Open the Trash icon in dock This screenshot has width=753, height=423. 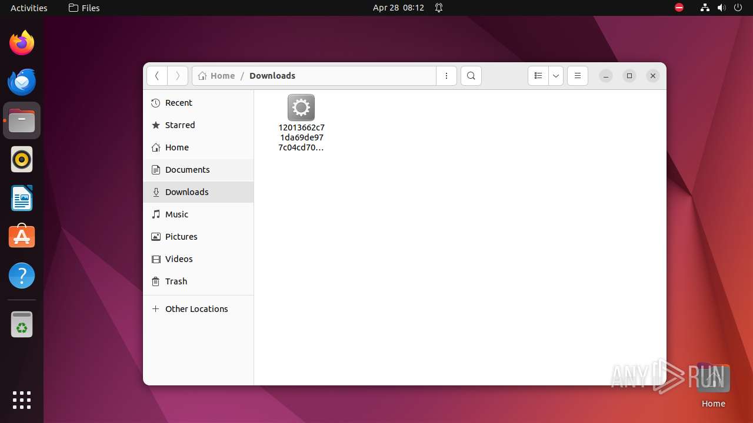click(x=22, y=324)
